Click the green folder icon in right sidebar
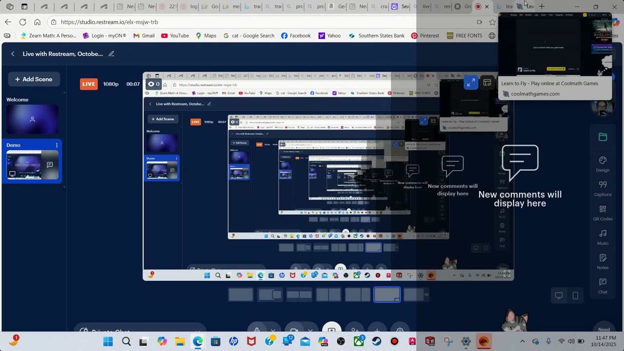624x351 pixels. 603,137
